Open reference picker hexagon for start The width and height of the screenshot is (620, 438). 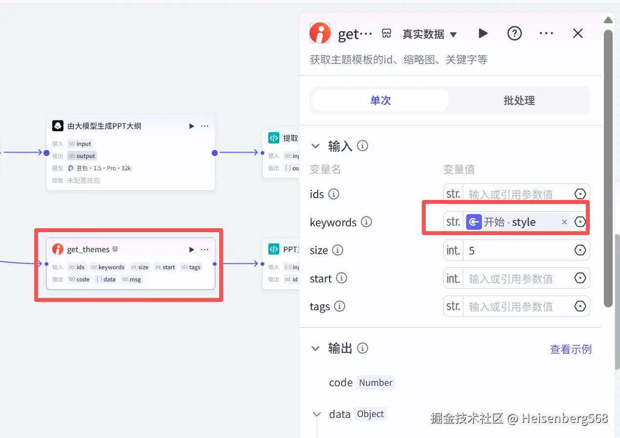click(x=580, y=278)
